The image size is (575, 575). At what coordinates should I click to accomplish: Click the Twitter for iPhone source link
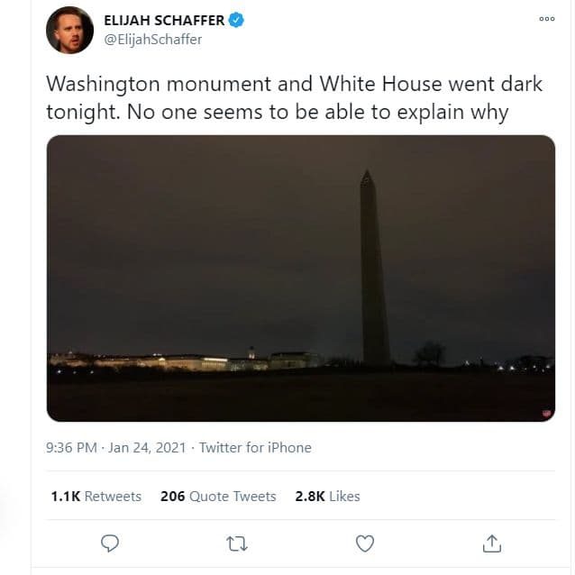[255, 447]
